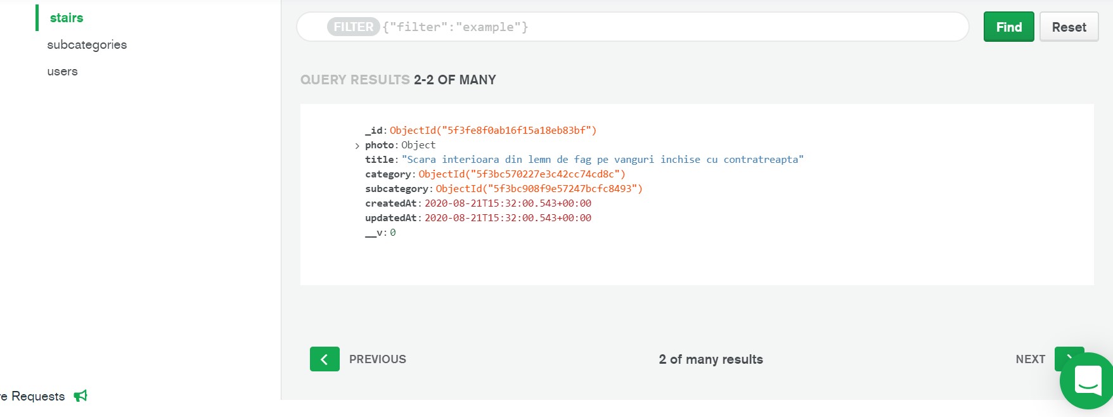This screenshot has height=417, width=1113.
Task: Select the subcategories collection
Action: click(x=87, y=45)
